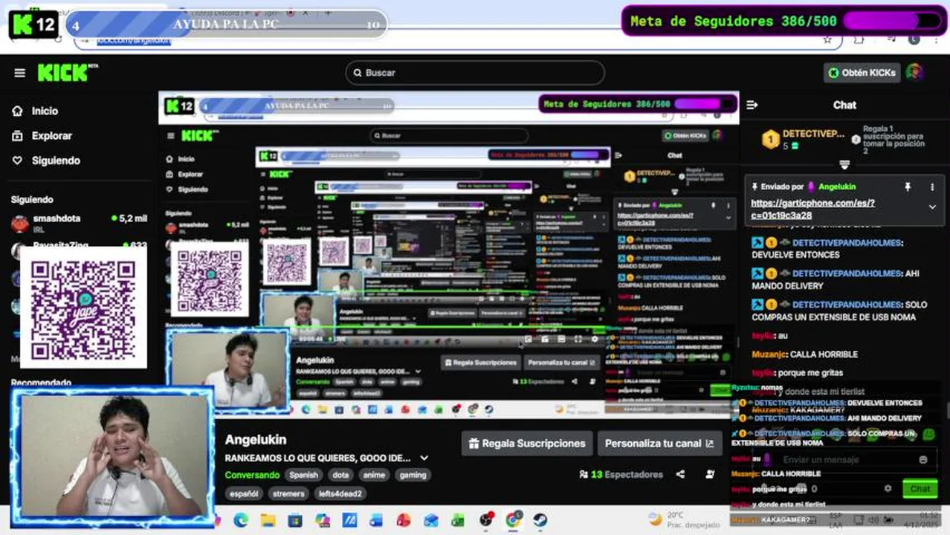Select the anime tag
Image resolution: width=950 pixels, height=535 pixels.
click(x=374, y=475)
